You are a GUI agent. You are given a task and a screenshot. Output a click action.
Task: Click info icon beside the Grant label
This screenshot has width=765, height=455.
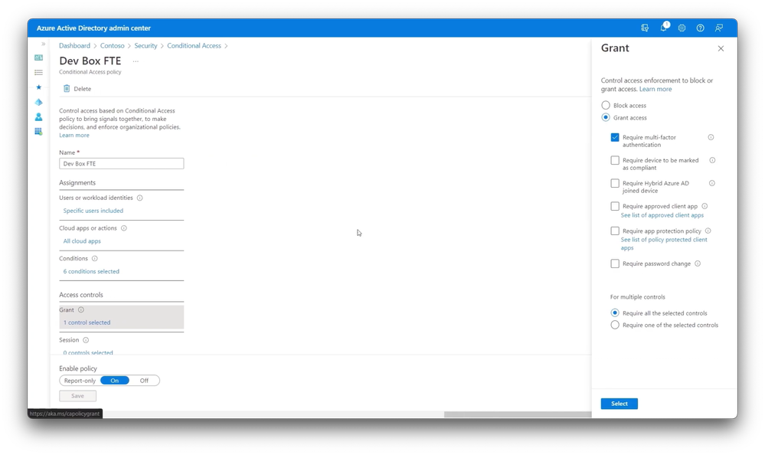click(x=81, y=309)
